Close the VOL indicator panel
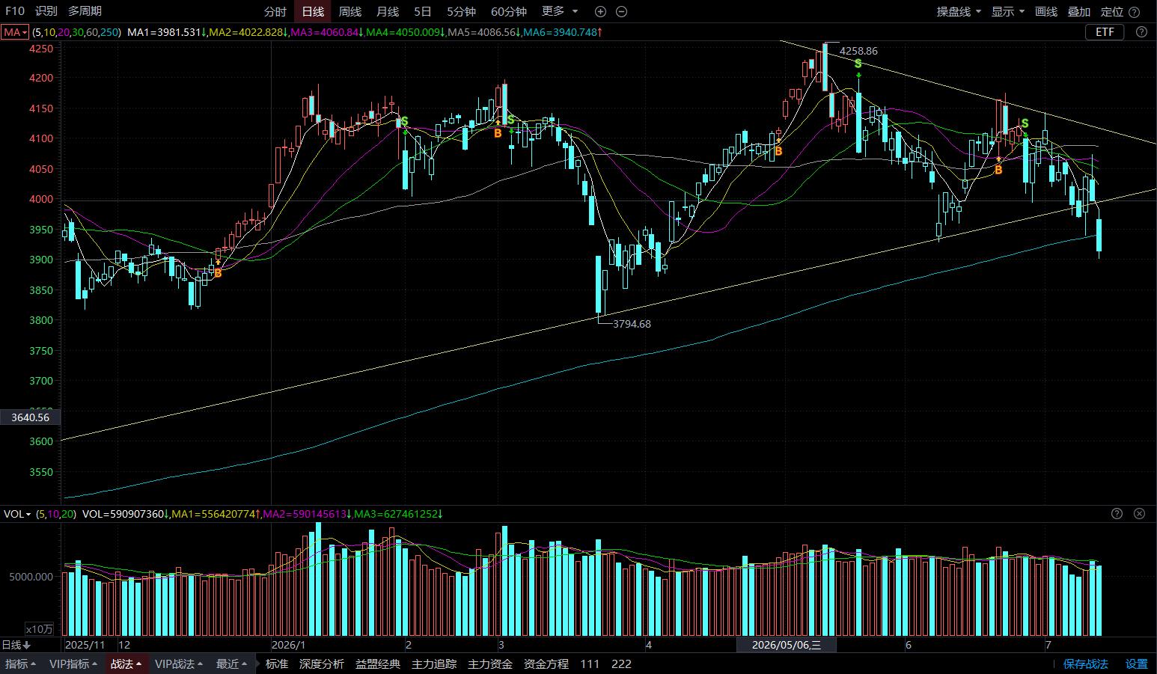 coord(1139,513)
